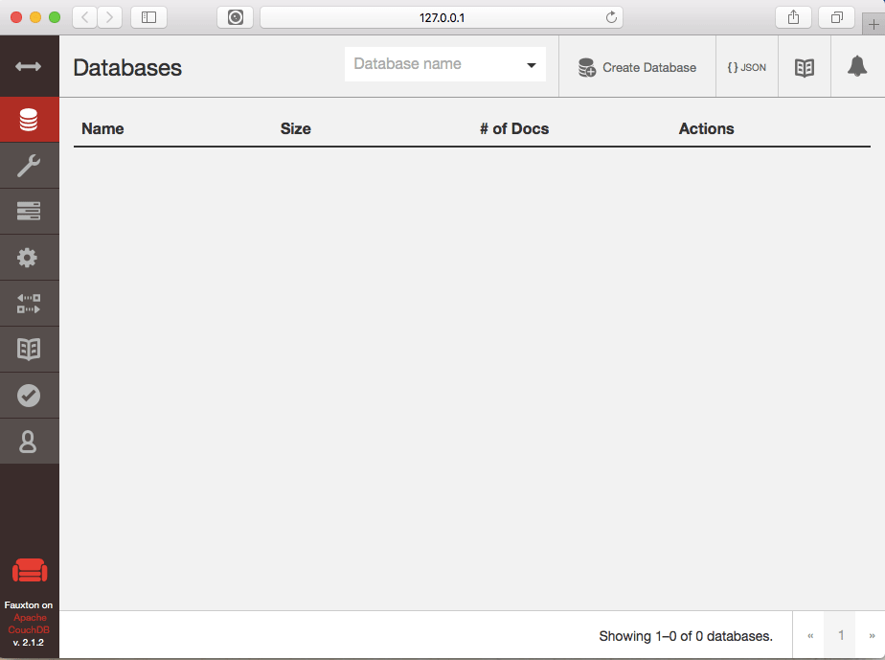This screenshot has height=660, width=885.
Task: Open the JSON API link
Action: pos(747,67)
